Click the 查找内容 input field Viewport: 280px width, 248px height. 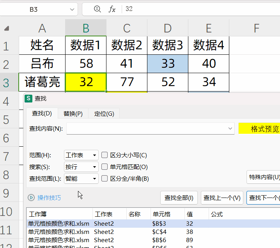(151, 128)
